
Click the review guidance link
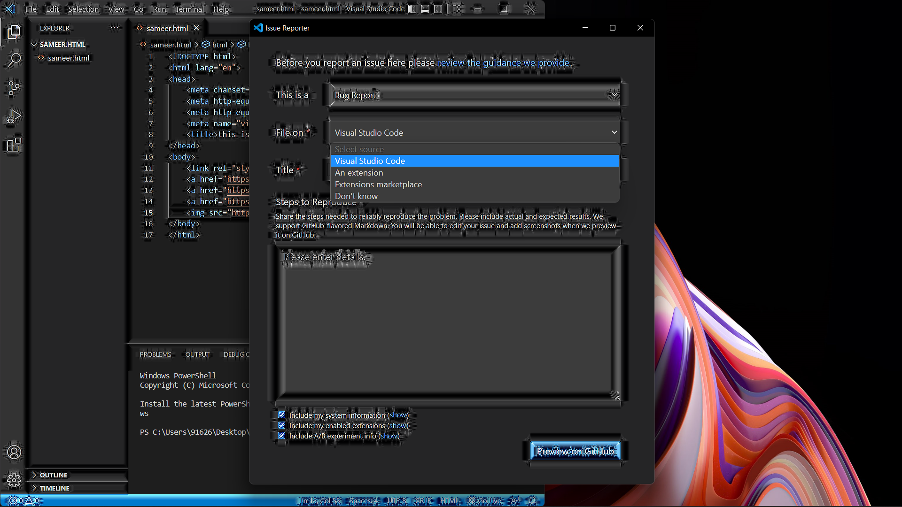click(x=503, y=62)
